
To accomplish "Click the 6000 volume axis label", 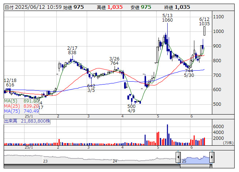I will 219,127.
